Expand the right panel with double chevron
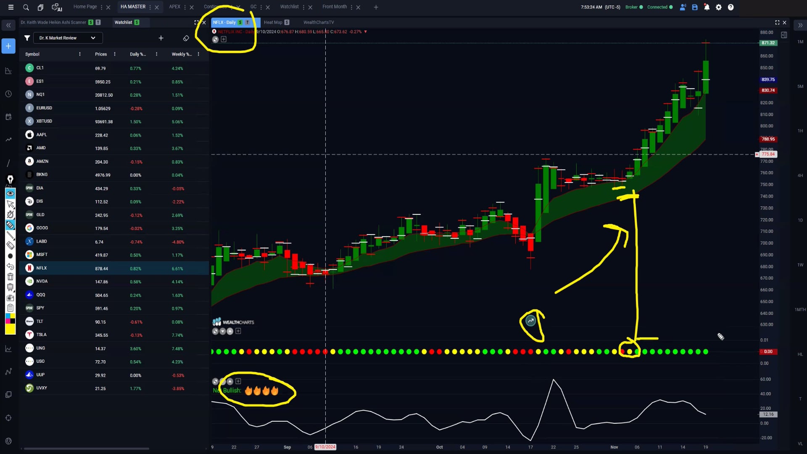 (800, 25)
